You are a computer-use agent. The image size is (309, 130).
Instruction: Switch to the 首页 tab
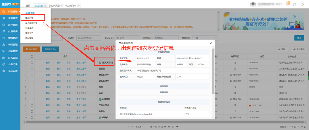[x=28, y=6]
